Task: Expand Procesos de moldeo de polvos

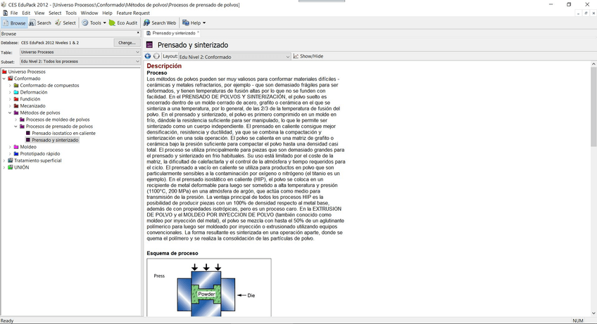Action: point(16,119)
